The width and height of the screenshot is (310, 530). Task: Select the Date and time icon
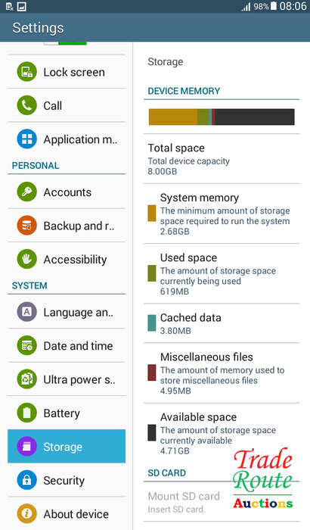tap(26, 345)
